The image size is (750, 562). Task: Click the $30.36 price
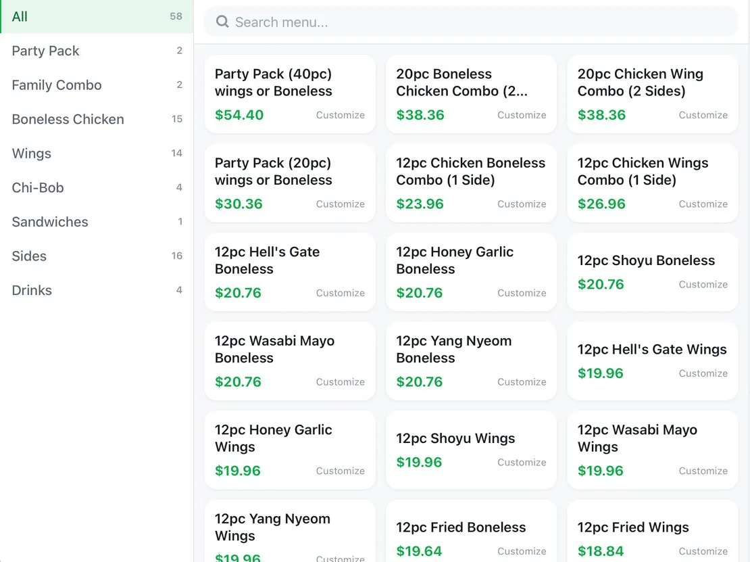[239, 204]
